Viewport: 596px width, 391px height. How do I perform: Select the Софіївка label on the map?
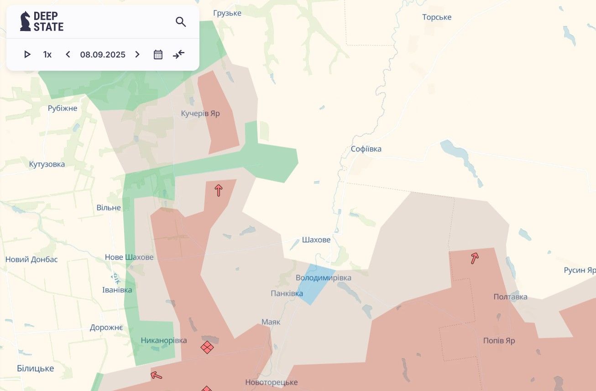(366, 149)
